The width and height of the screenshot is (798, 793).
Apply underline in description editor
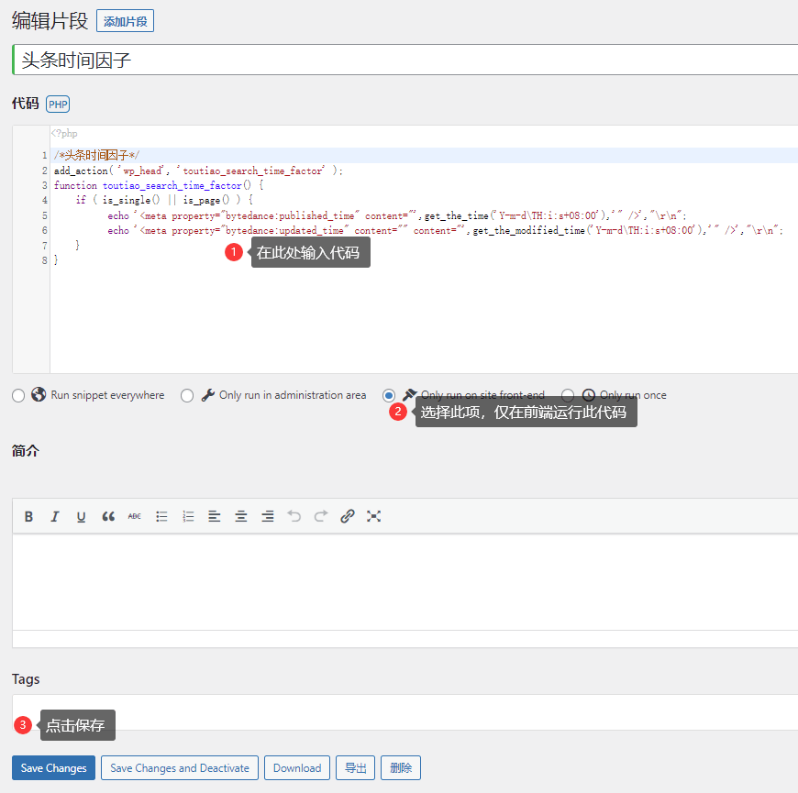coord(82,516)
